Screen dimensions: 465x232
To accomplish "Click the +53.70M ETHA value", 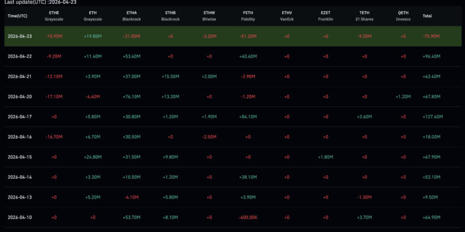I will [131, 217].
